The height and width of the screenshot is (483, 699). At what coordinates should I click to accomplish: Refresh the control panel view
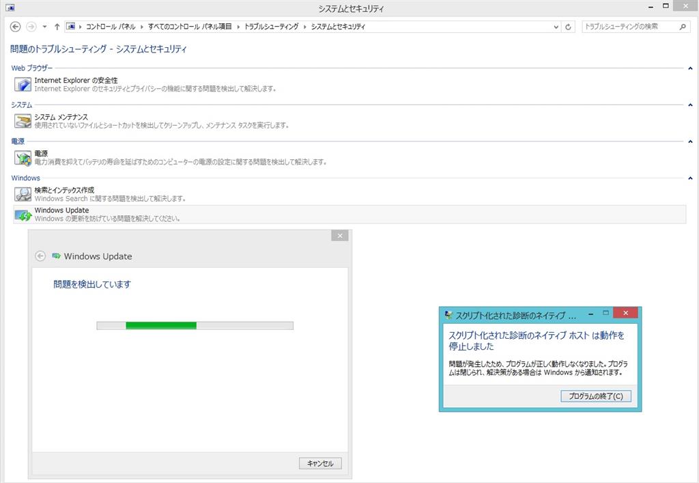click(568, 27)
